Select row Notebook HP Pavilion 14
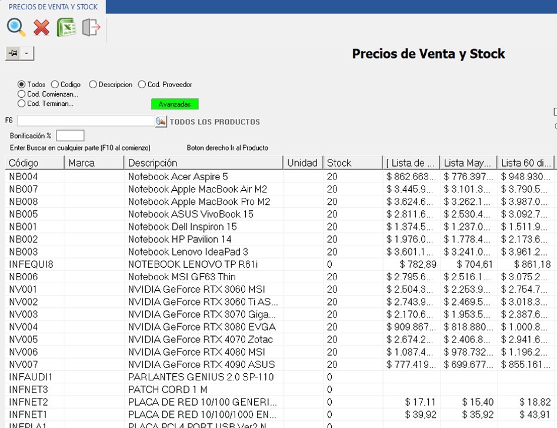 (x=280, y=239)
